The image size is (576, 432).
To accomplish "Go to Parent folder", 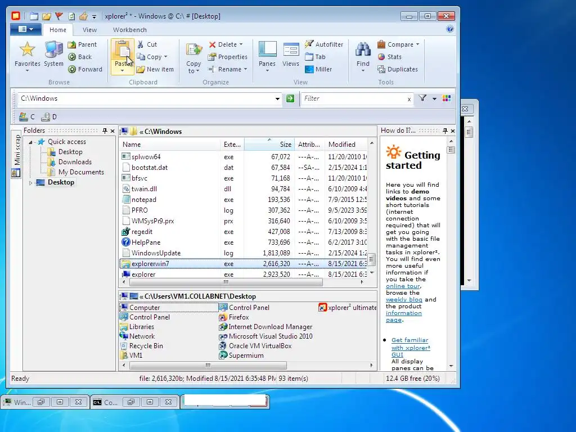I will click(83, 44).
